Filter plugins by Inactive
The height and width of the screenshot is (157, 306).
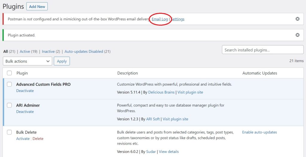click(x=48, y=52)
